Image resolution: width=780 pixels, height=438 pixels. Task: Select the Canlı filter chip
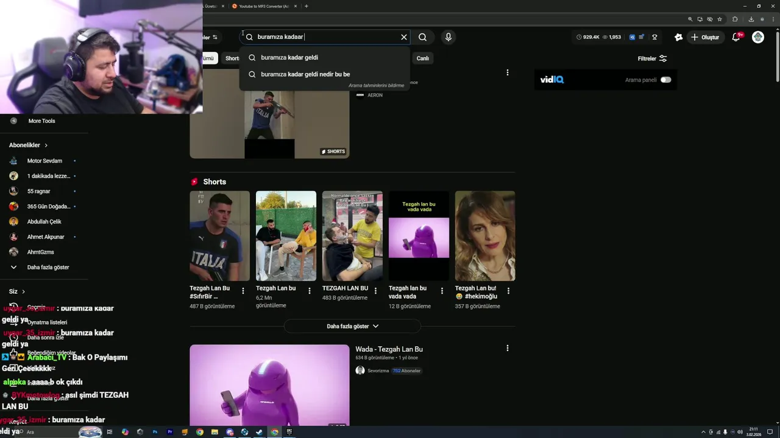pos(422,58)
